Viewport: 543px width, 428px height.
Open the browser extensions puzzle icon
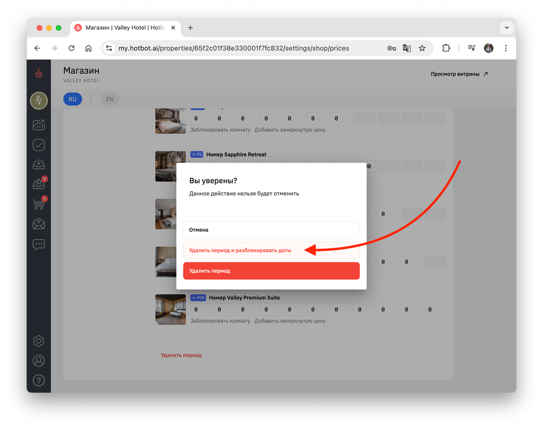tap(446, 48)
